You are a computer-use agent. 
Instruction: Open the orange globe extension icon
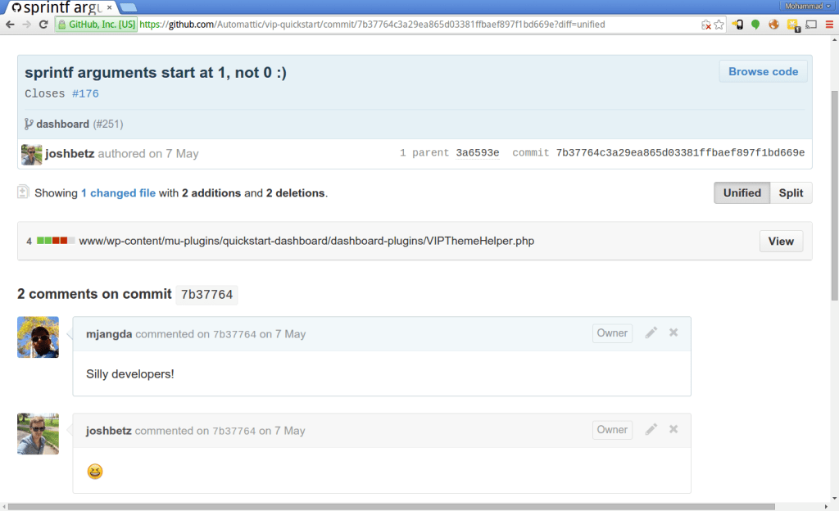click(x=773, y=25)
